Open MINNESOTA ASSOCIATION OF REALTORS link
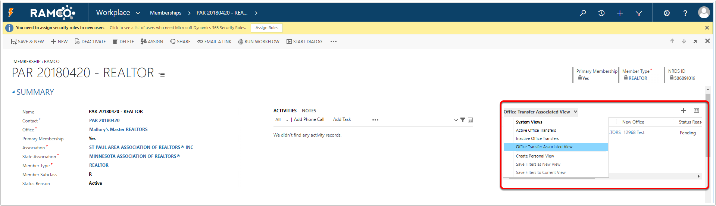 [x=134, y=156]
